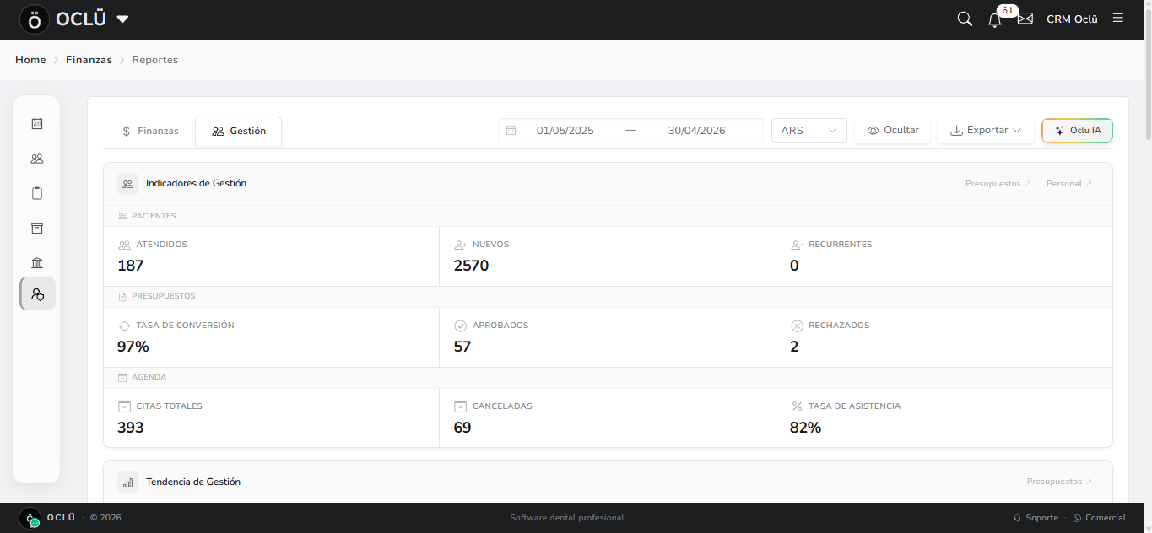Open the Personal link in Indicadores header
Viewport: 1152px width, 533px height.
click(1069, 184)
